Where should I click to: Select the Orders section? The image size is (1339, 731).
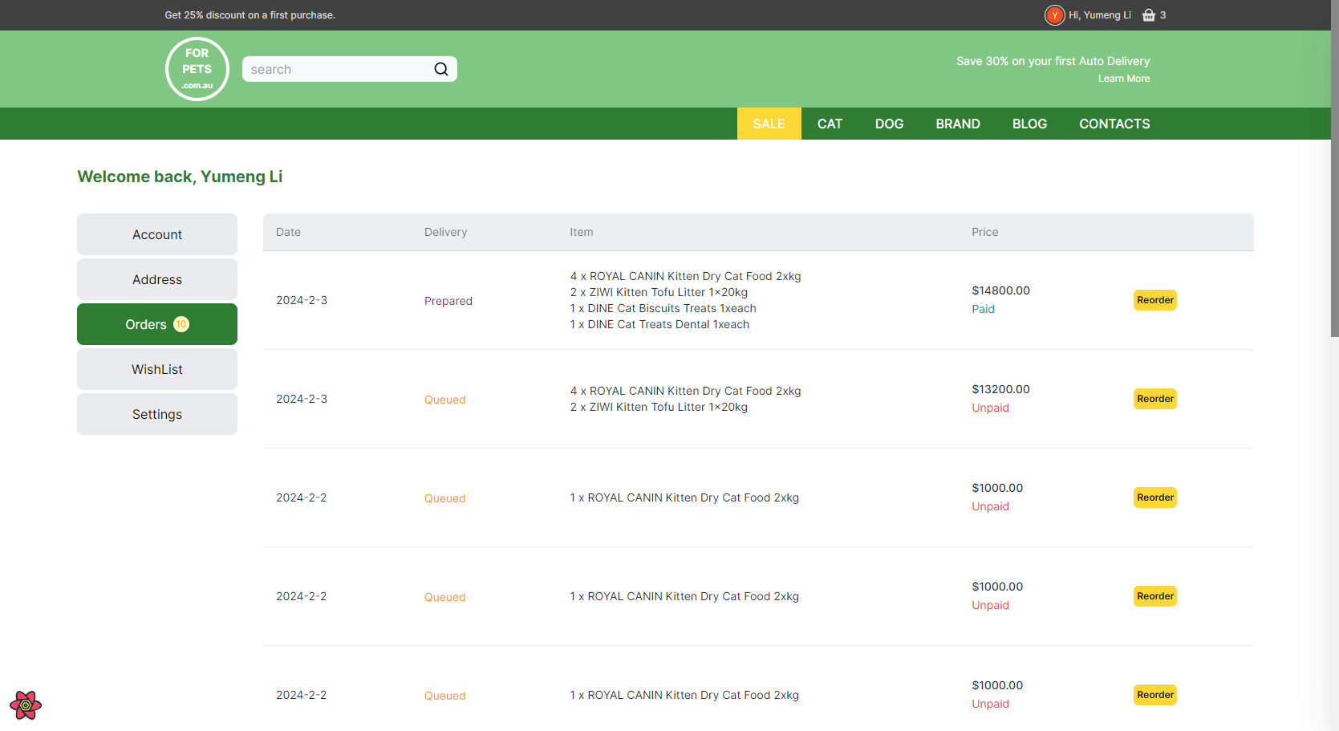tap(157, 324)
